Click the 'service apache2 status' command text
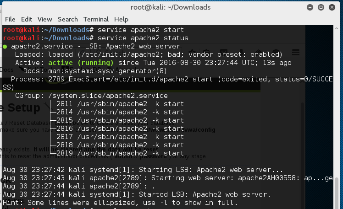The height and width of the screenshot is (209, 343). point(143,38)
